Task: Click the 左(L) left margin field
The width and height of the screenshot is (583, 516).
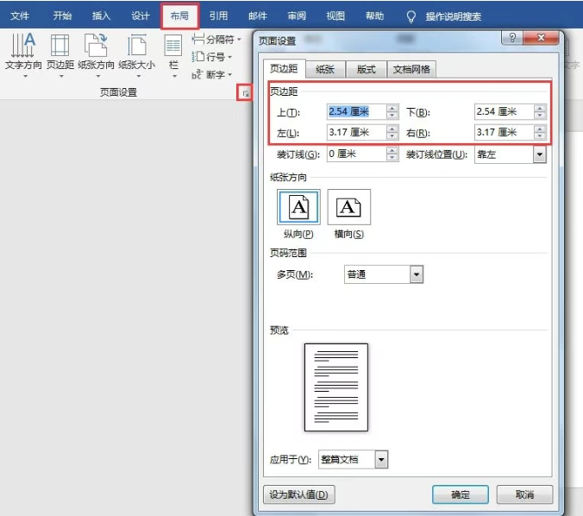Action: [356, 132]
